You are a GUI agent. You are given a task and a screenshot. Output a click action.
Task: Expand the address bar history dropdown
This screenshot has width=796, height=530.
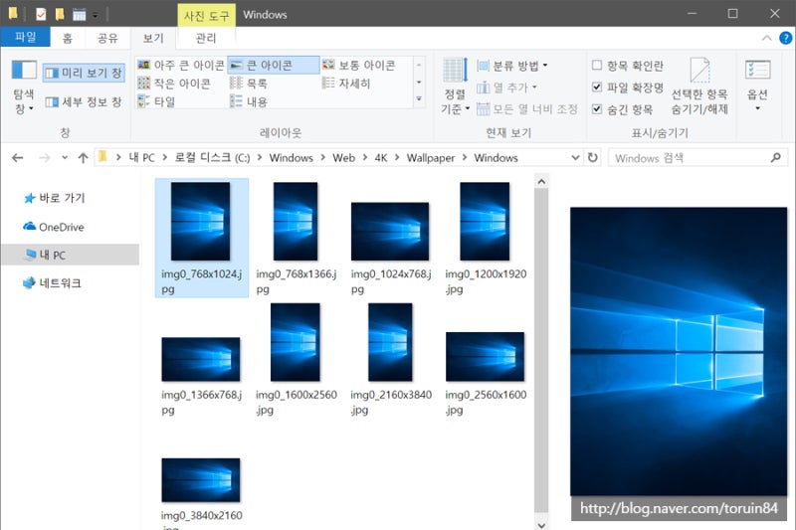coord(575,158)
